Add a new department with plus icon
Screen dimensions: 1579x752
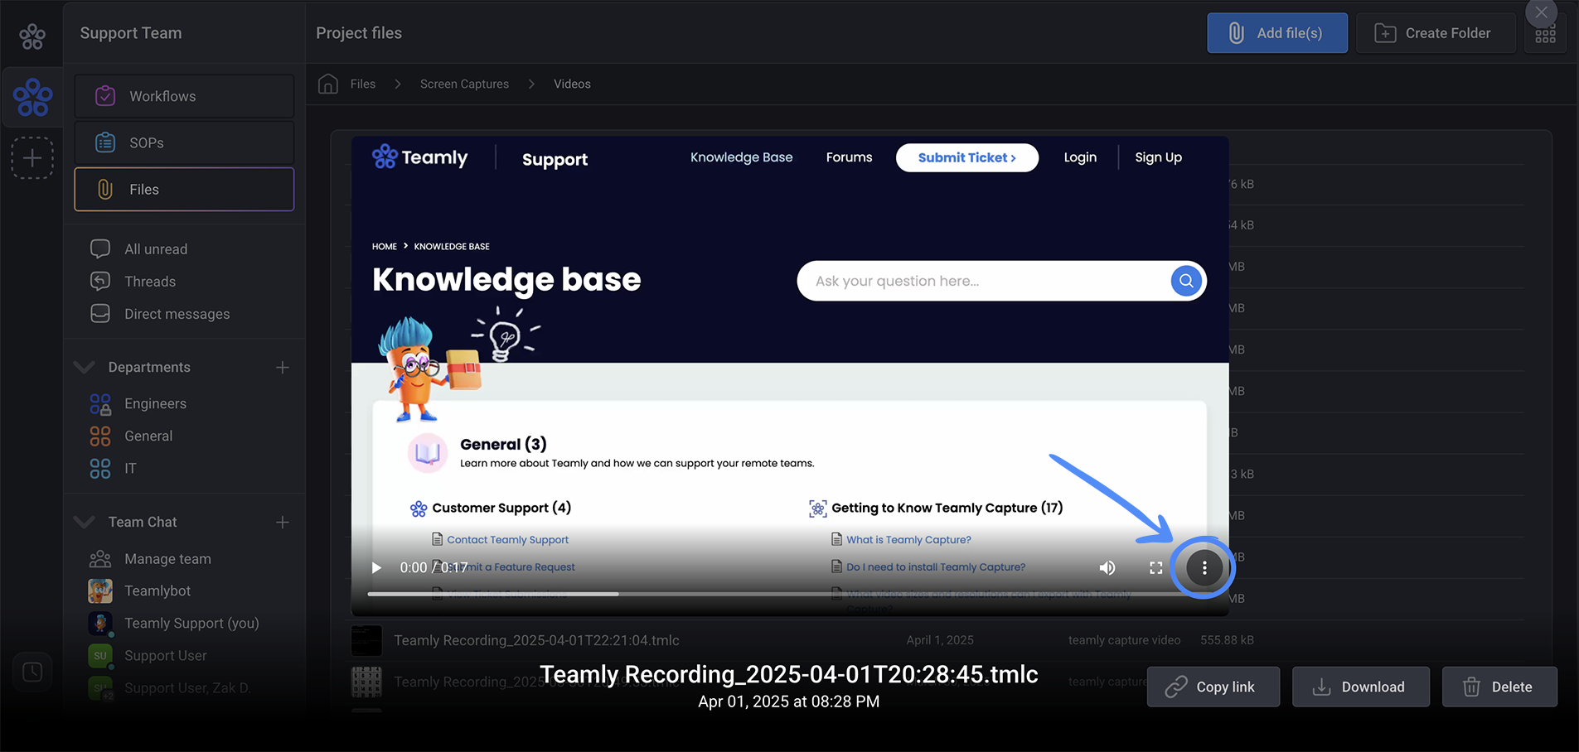[x=283, y=367]
